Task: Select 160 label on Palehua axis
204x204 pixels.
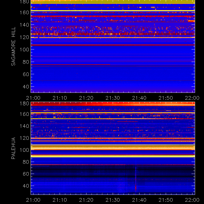Action: point(24,114)
